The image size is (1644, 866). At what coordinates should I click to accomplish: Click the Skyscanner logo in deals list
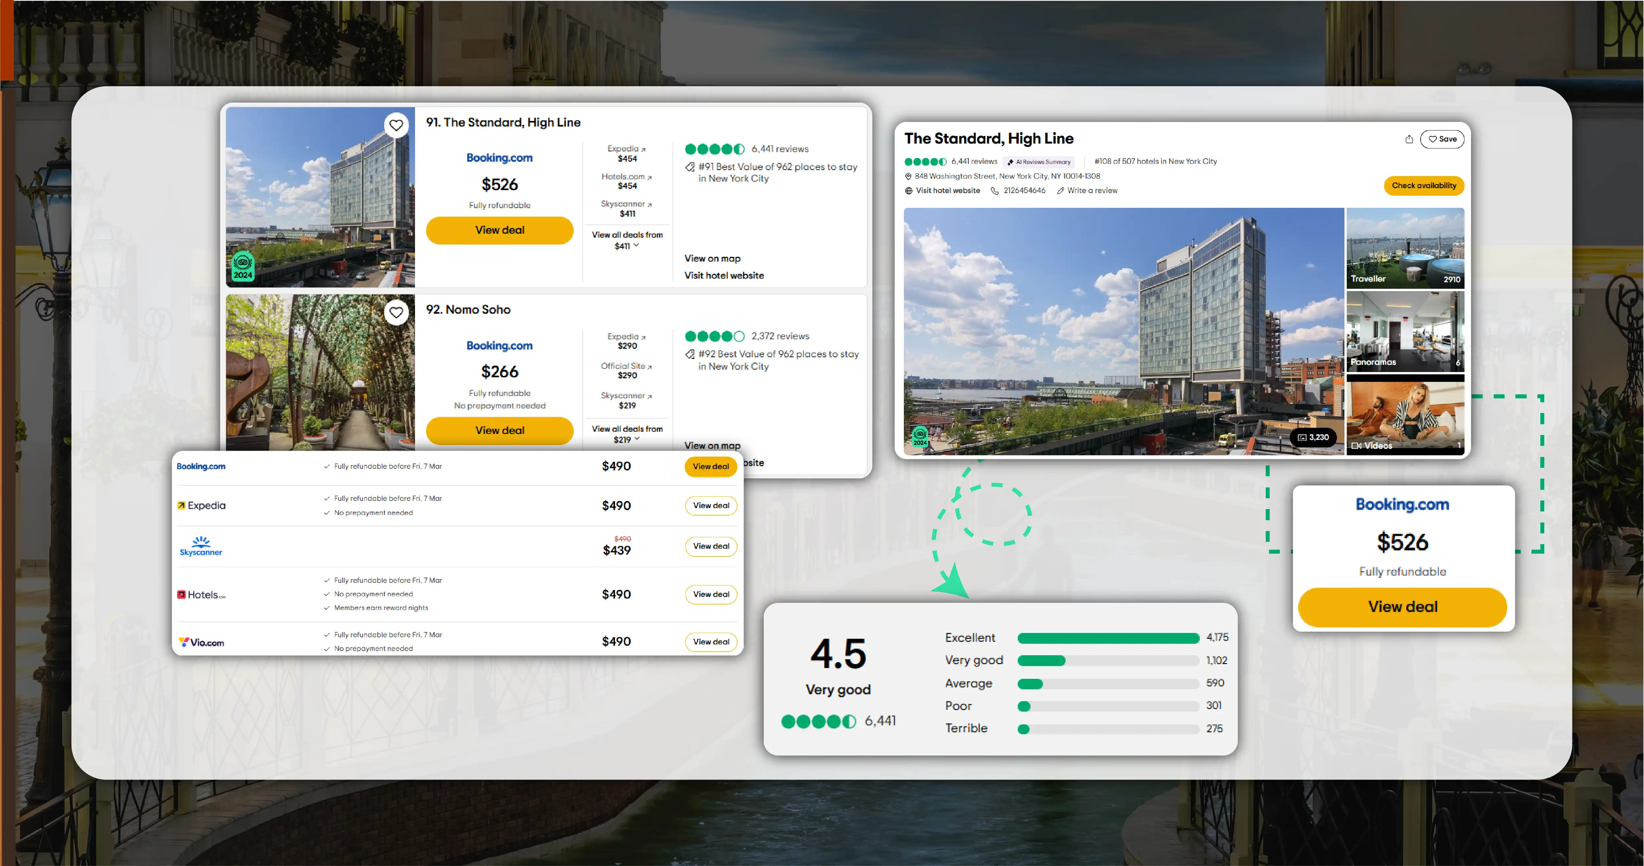click(201, 546)
